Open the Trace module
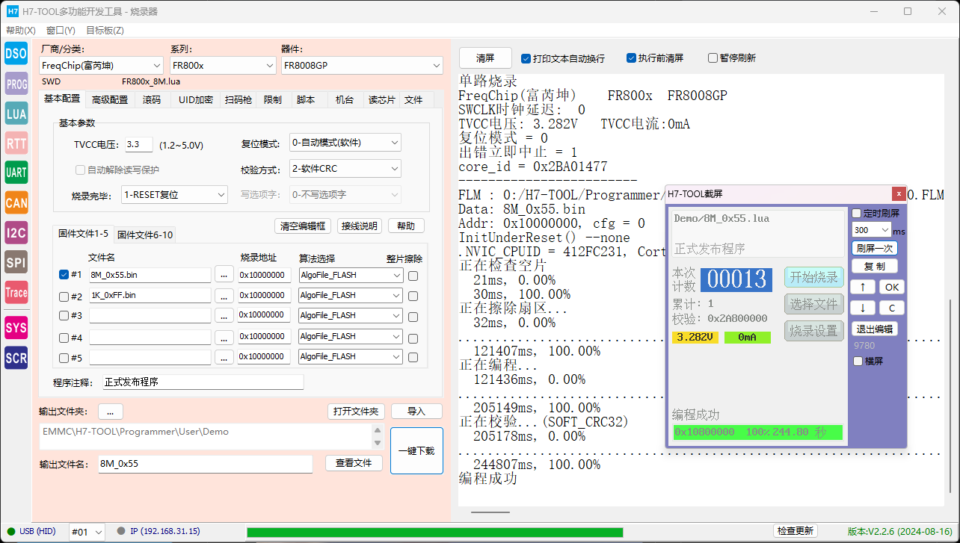This screenshot has width=960, height=543. point(16,293)
